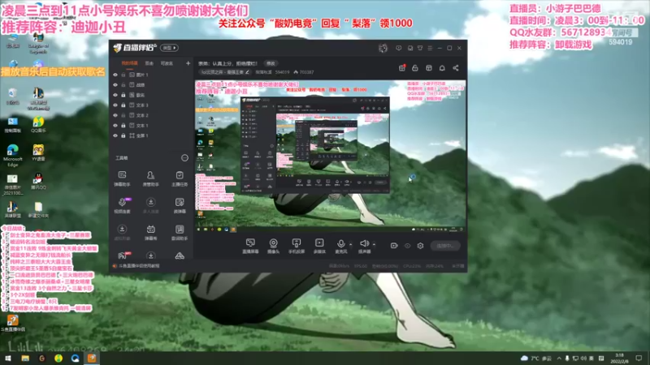Select the 文本 1 source row
The image size is (650, 365).
(x=151, y=126)
